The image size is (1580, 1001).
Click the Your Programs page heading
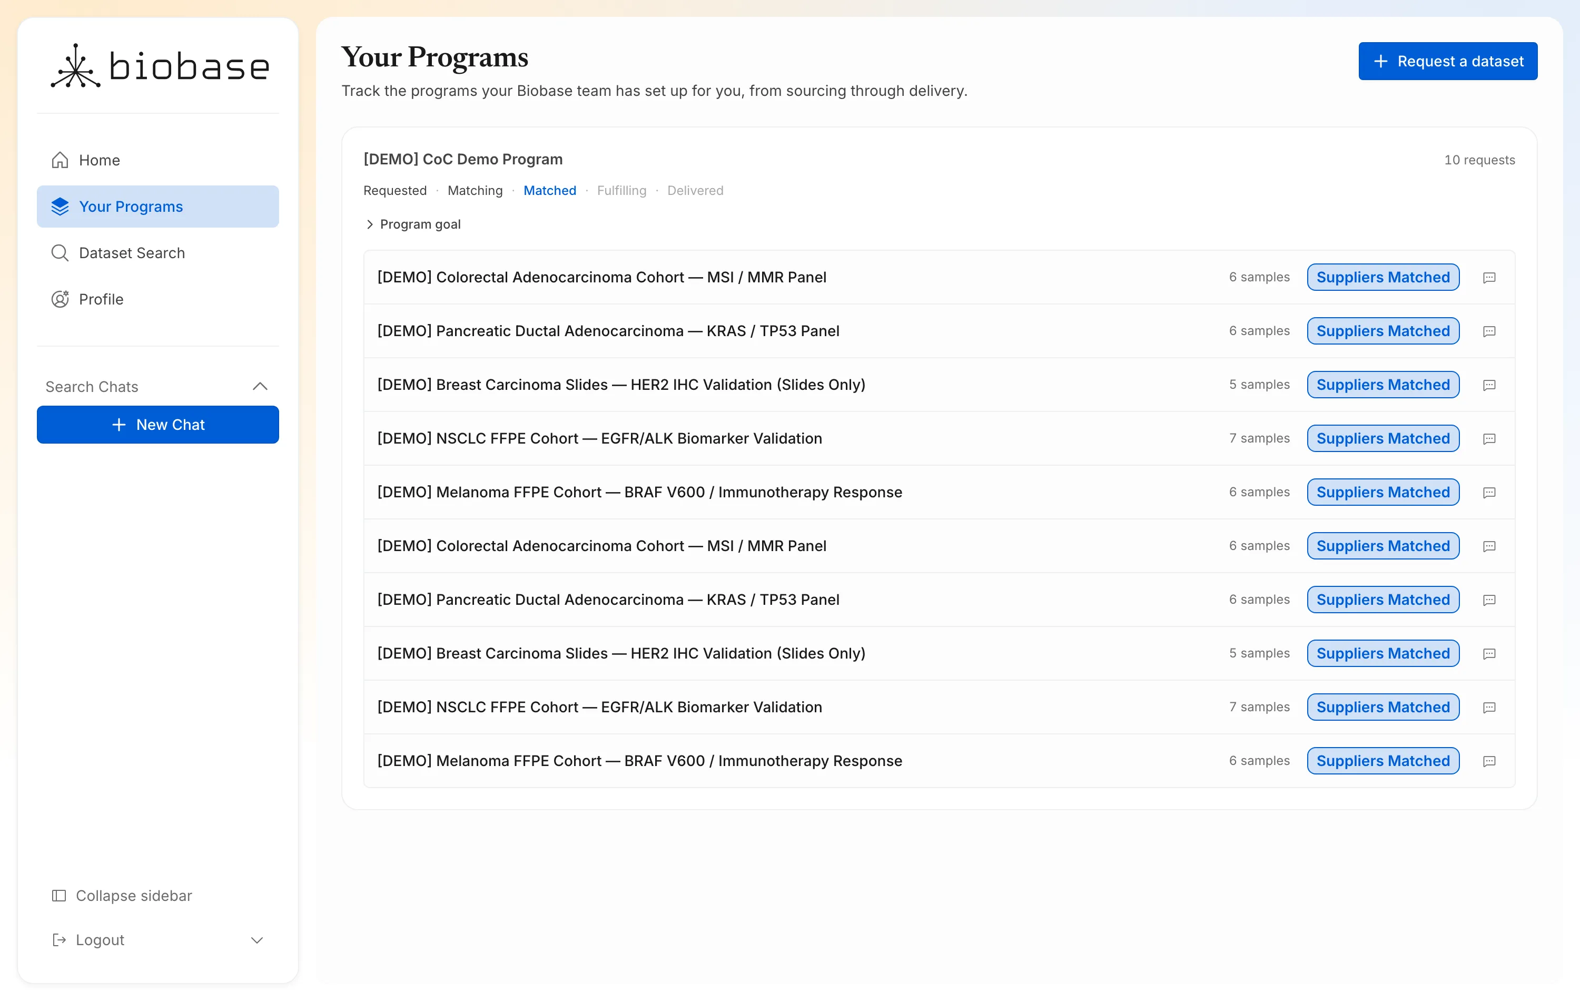coord(434,58)
